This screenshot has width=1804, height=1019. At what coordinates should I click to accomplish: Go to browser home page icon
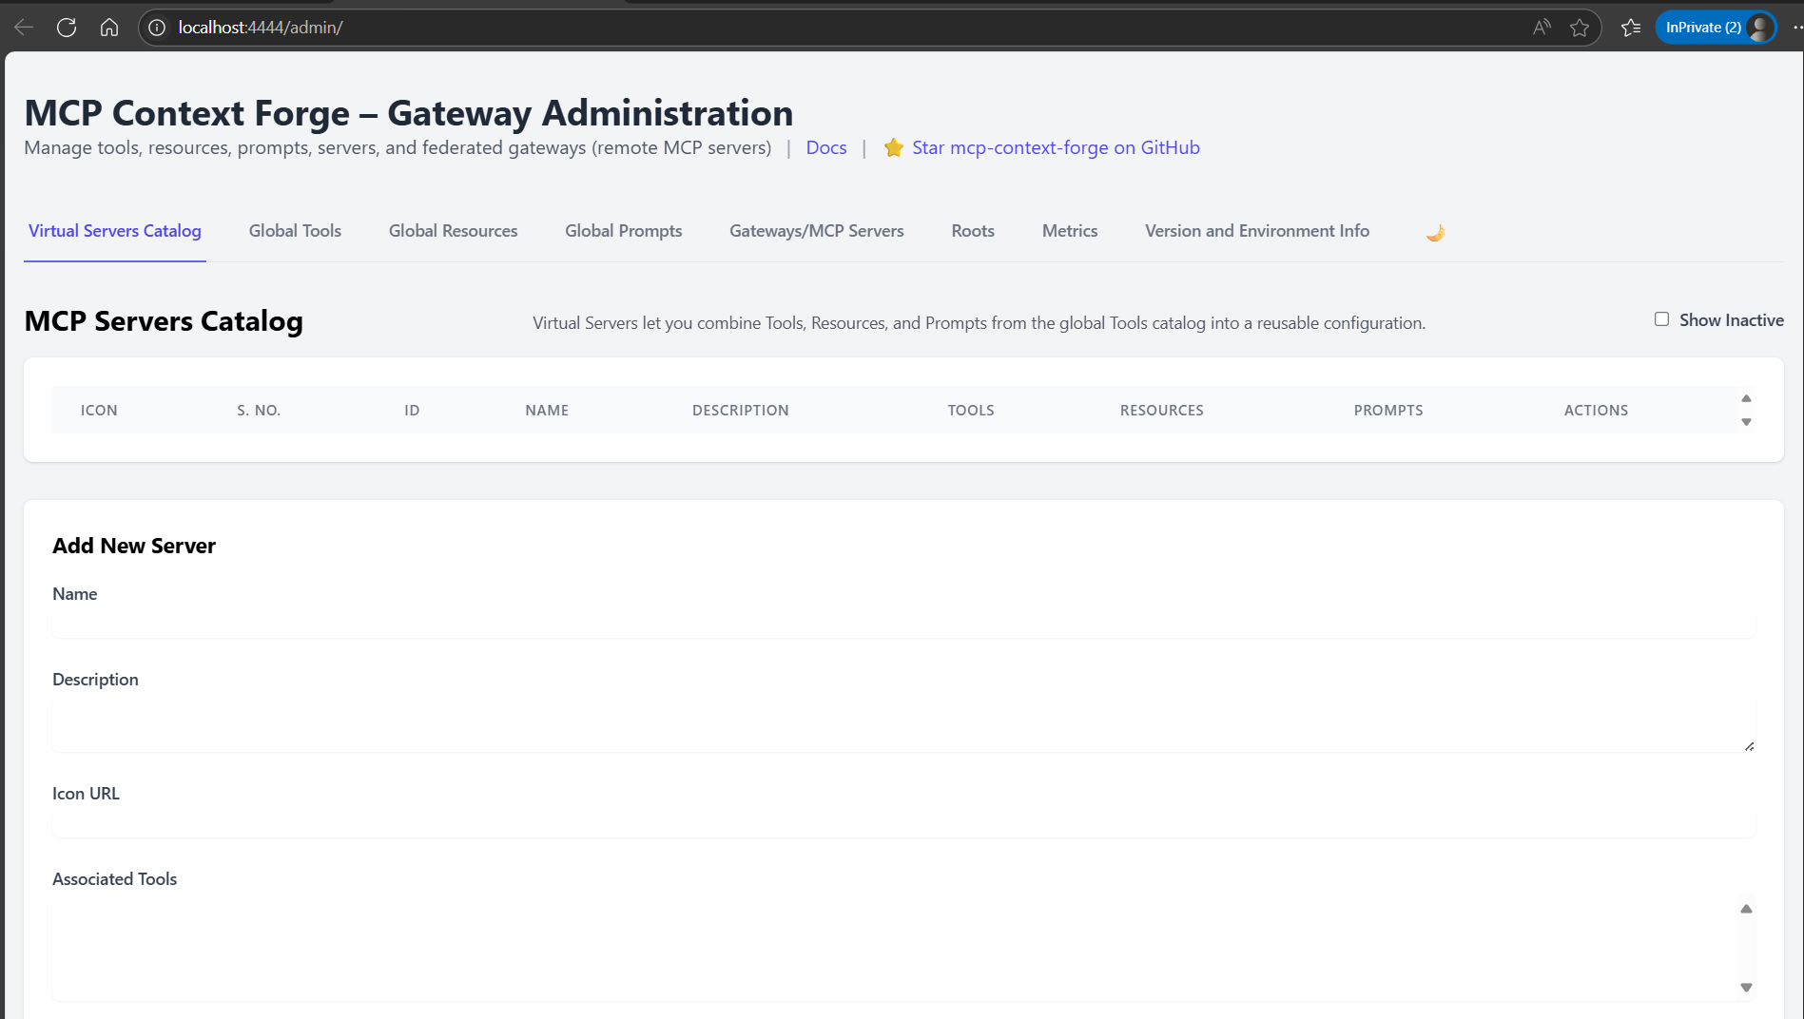tap(109, 28)
